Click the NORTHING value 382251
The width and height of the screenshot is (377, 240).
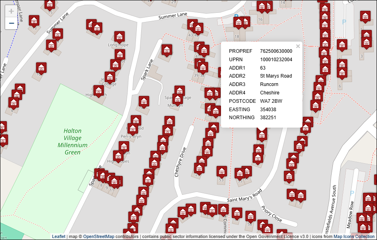[x=268, y=118]
